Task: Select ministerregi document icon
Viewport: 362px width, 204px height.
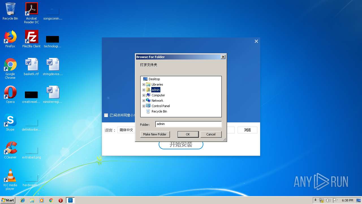Action: click(x=53, y=95)
